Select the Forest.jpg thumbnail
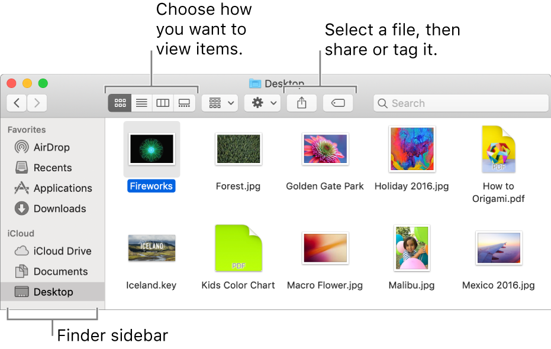Image resolution: width=551 pixels, height=349 pixels. [238, 149]
